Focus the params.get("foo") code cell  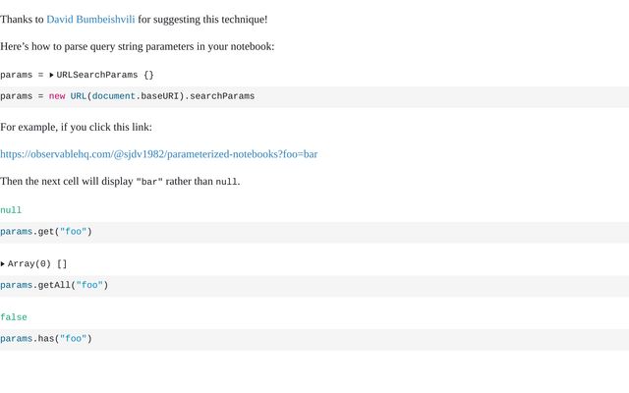pyautogui.click(x=295, y=232)
